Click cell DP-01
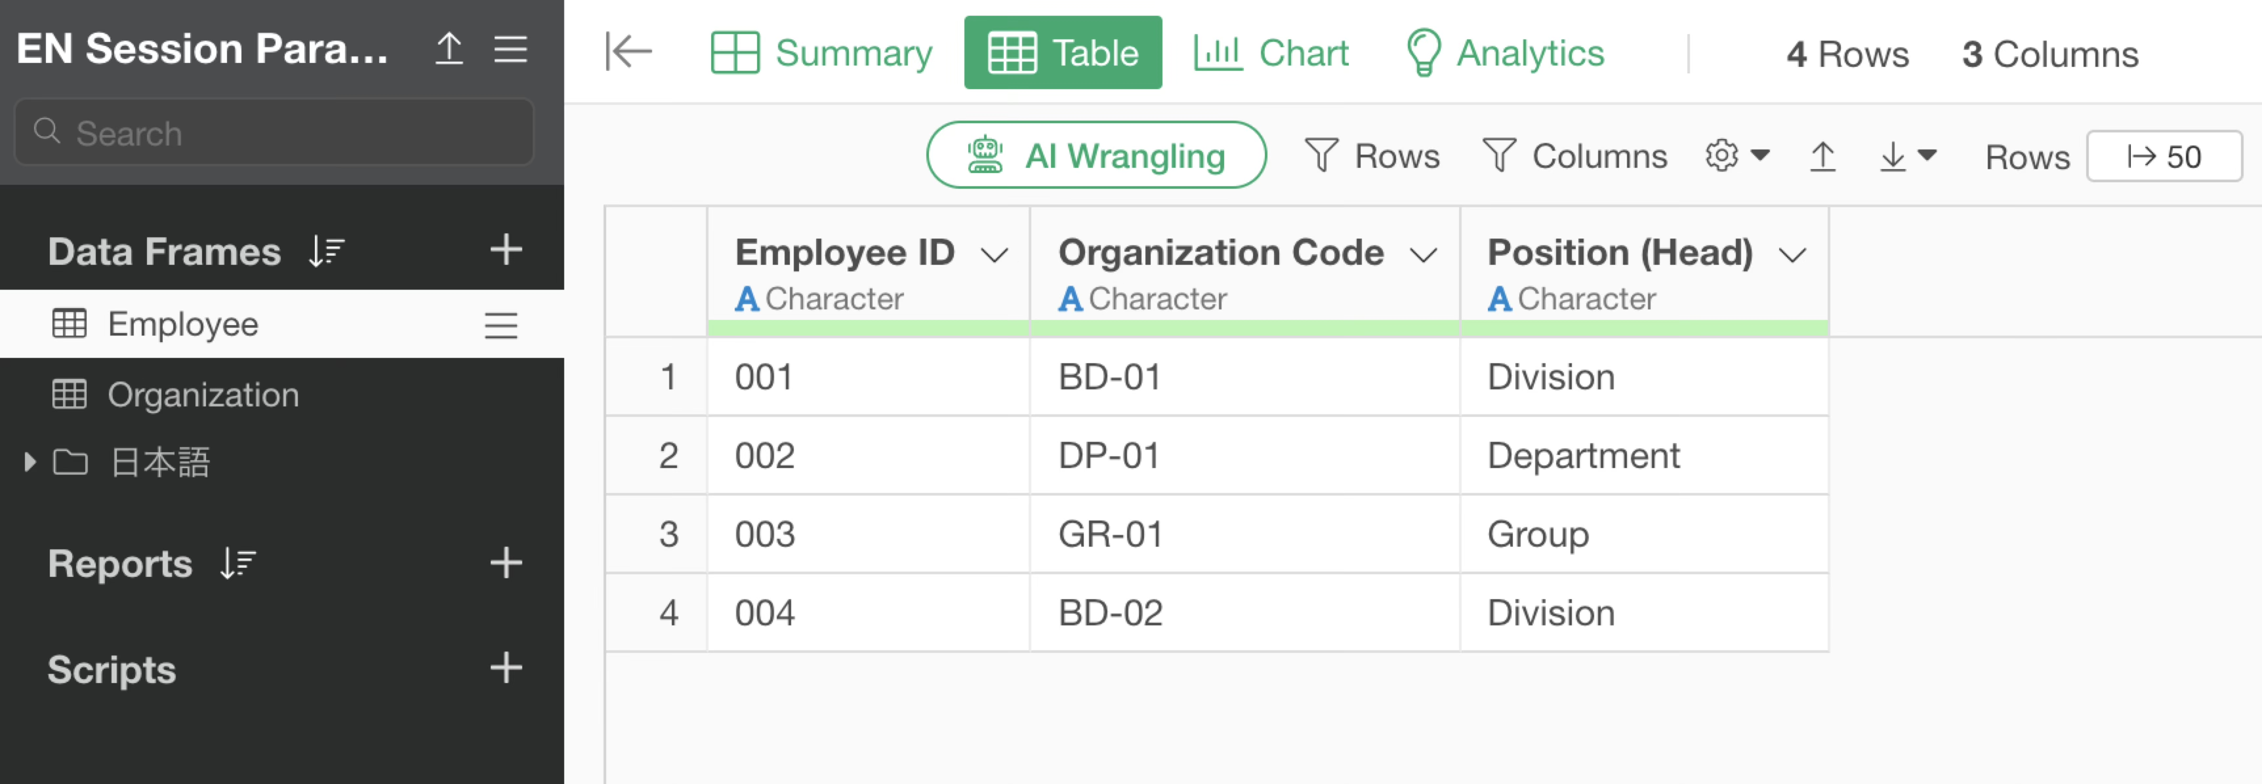Screen dimensions: 2262x784 pyautogui.click(x=1244, y=455)
